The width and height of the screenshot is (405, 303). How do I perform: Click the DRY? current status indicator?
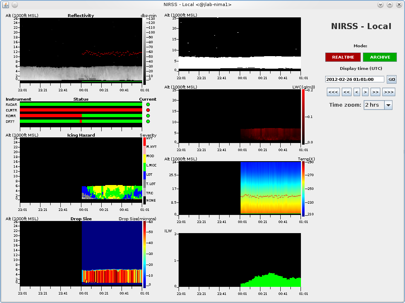pyautogui.click(x=148, y=122)
